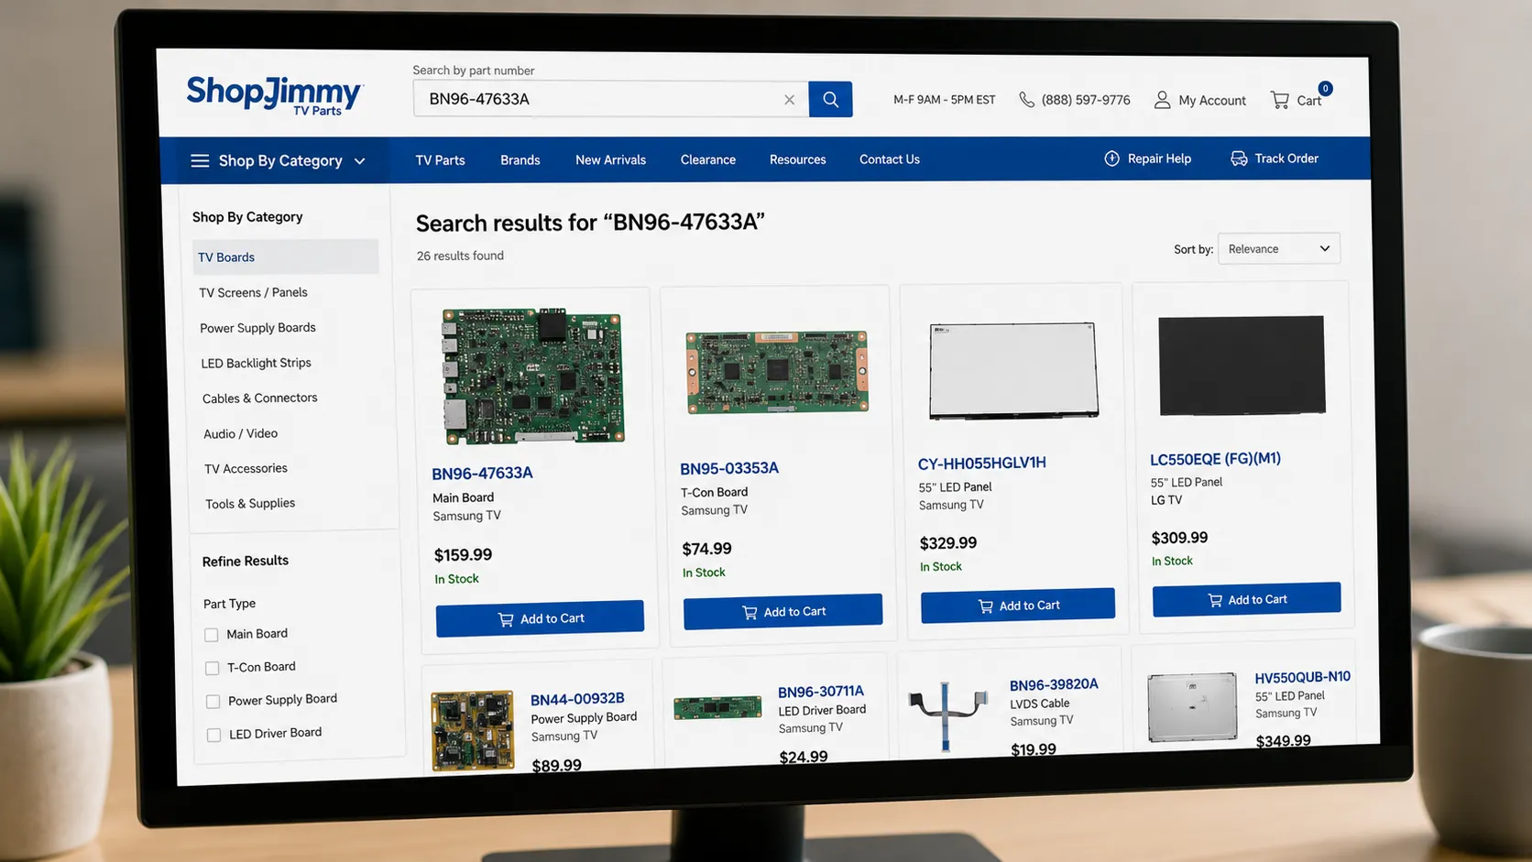
Task: Open BN96-47633A main board image
Action: point(533,376)
